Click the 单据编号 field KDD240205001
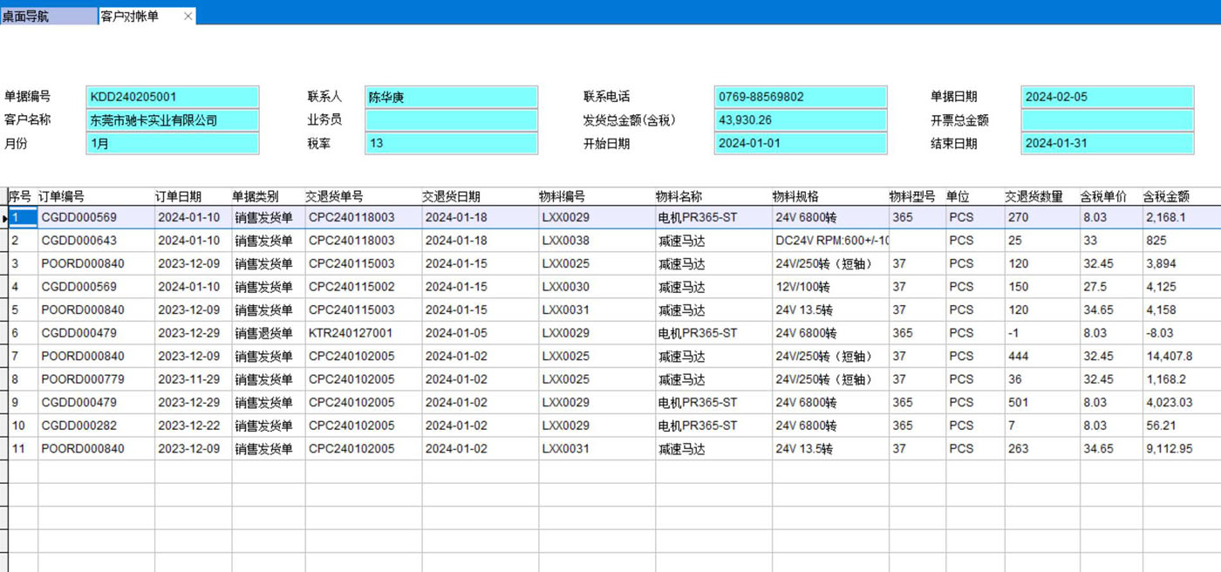Screen dimensions: 1221x572 click(173, 97)
